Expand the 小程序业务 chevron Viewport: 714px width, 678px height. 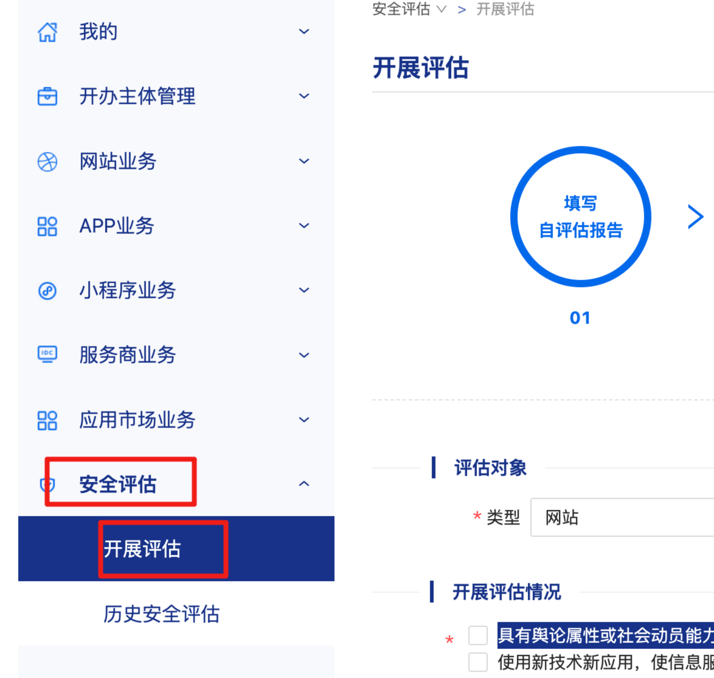(x=304, y=290)
